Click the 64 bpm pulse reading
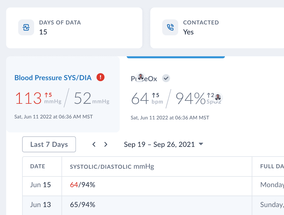This screenshot has height=215, width=284. click(x=140, y=98)
